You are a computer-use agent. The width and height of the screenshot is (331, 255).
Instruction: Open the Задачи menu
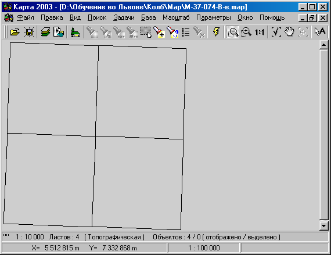[x=124, y=18]
